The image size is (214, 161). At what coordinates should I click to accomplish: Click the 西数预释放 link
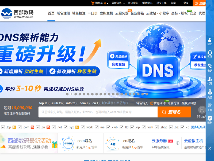click(x=189, y=103)
